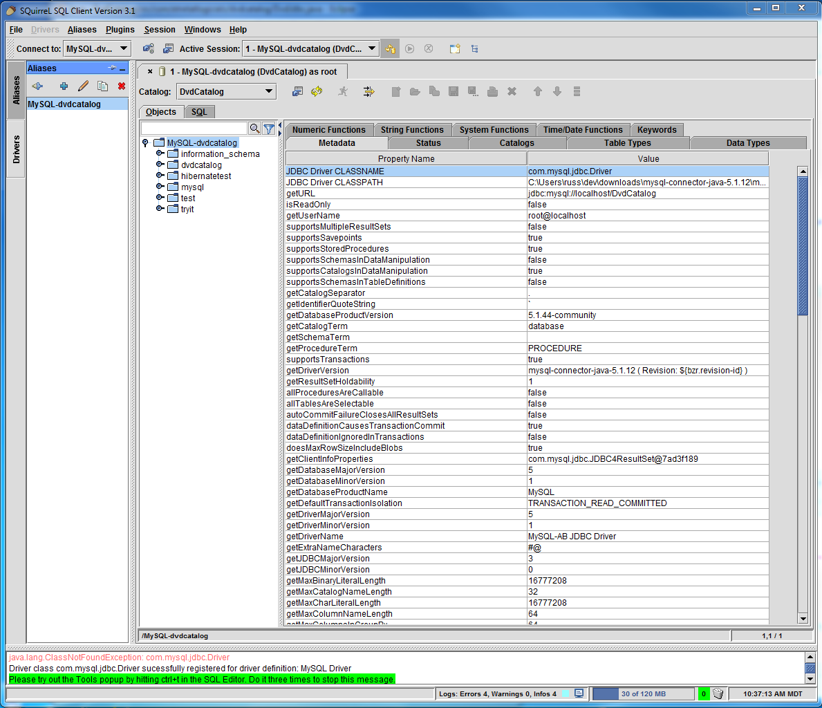Click the up arrow icon in session toolbar

538,92
